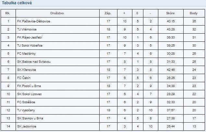Viewport: 206px width, 132px height.
Task: Select the FC Čebín team entry
Action: pyautogui.click(x=24, y=78)
